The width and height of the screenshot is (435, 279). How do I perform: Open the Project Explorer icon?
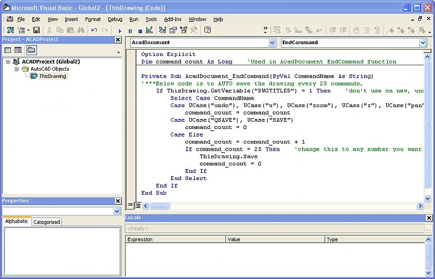pyautogui.click(x=163, y=30)
